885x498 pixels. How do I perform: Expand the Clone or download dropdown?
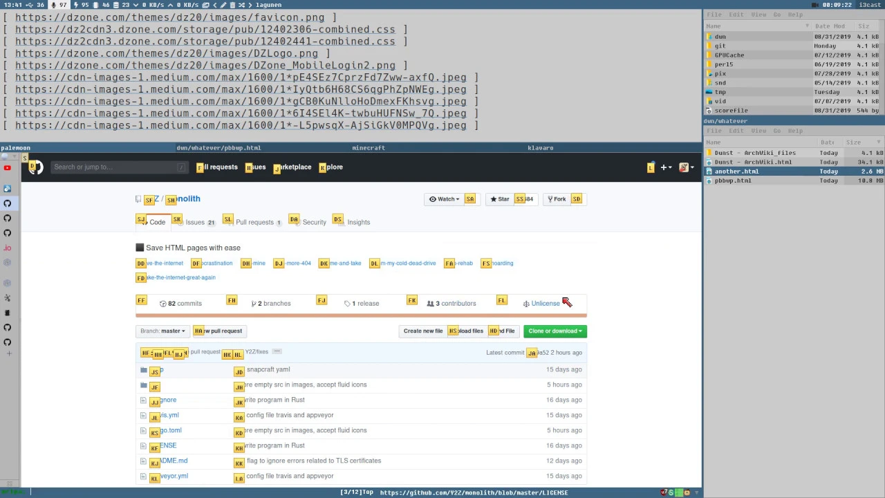(x=555, y=331)
